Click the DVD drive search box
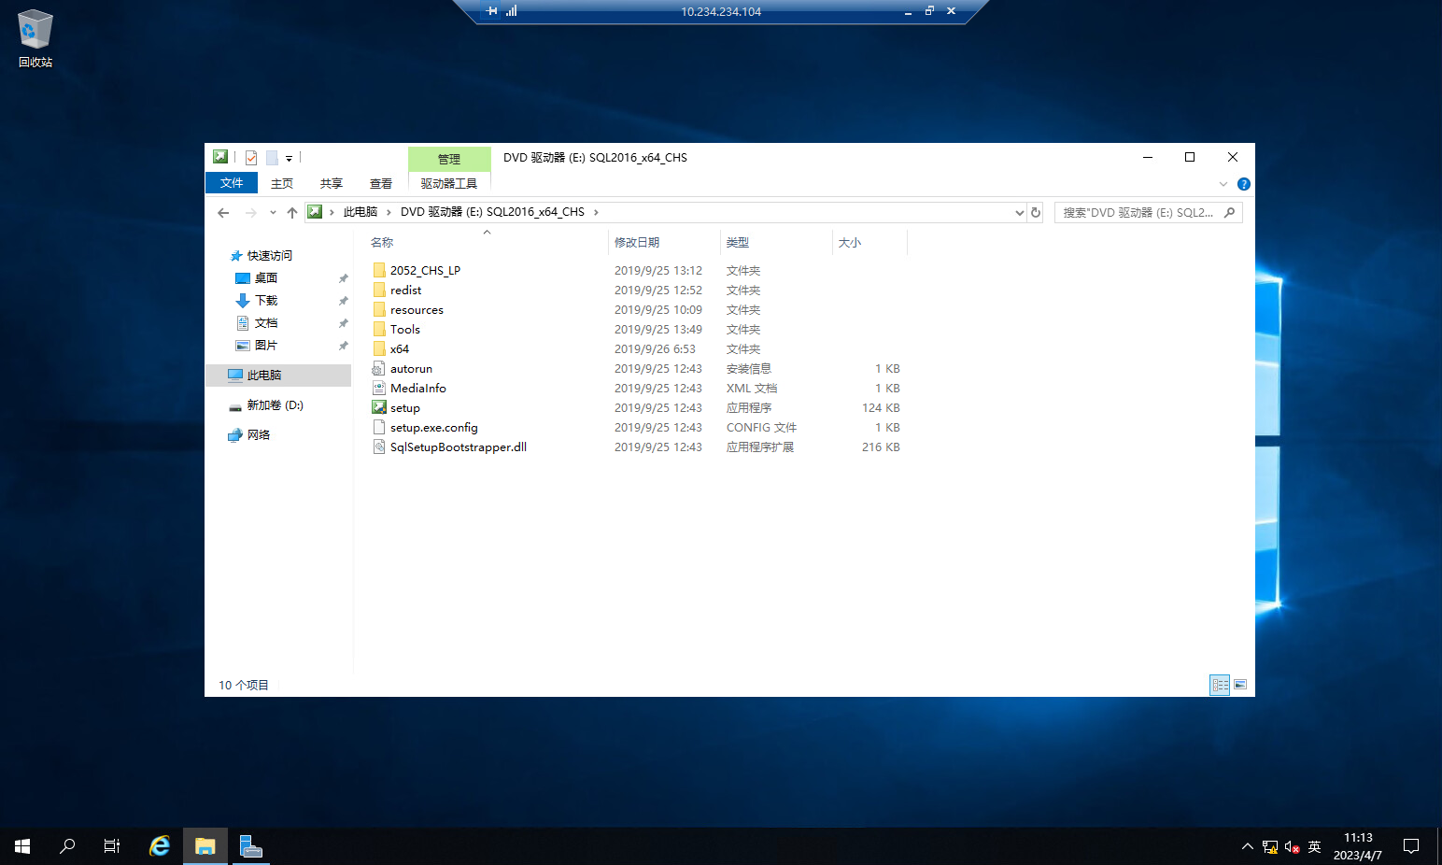The width and height of the screenshot is (1442, 865). point(1139,213)
